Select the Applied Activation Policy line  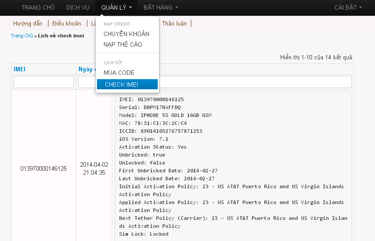pos(231,206)
